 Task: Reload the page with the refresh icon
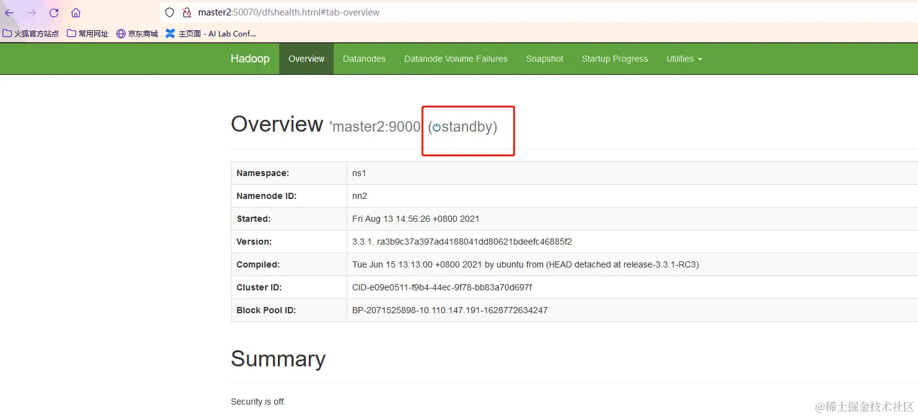54,12
